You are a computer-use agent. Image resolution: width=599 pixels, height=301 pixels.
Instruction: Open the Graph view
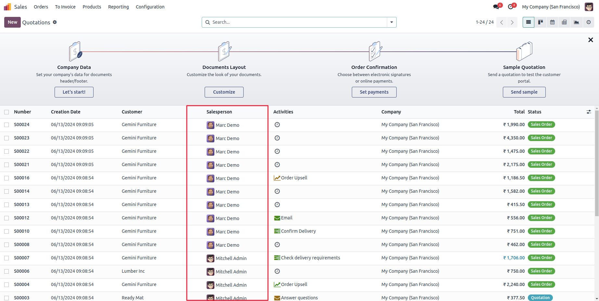pos(576,22)
